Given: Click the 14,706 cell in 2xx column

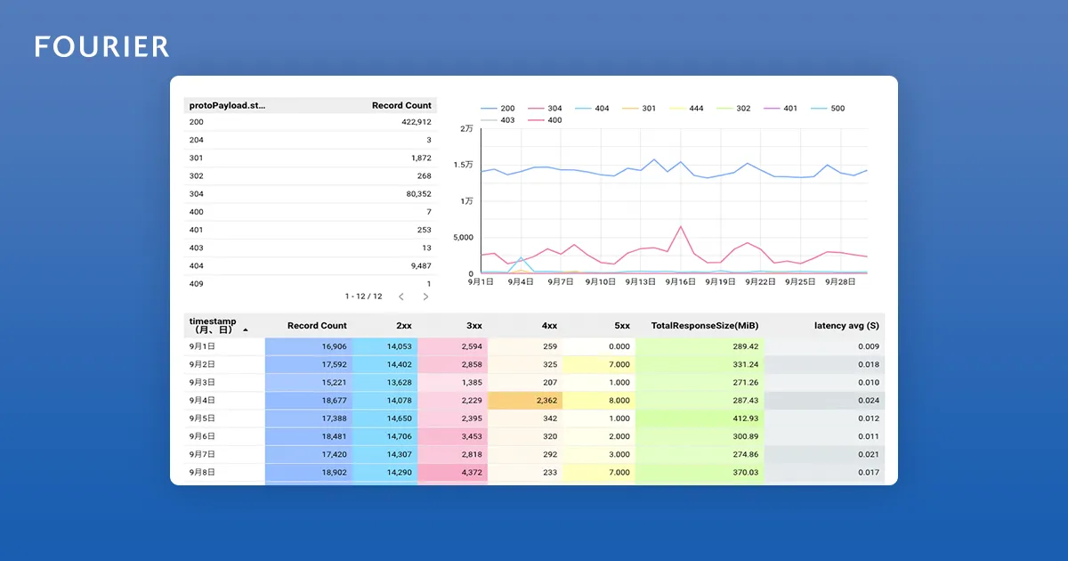Looking at the screenshot, I should click(x=384, y=436).
